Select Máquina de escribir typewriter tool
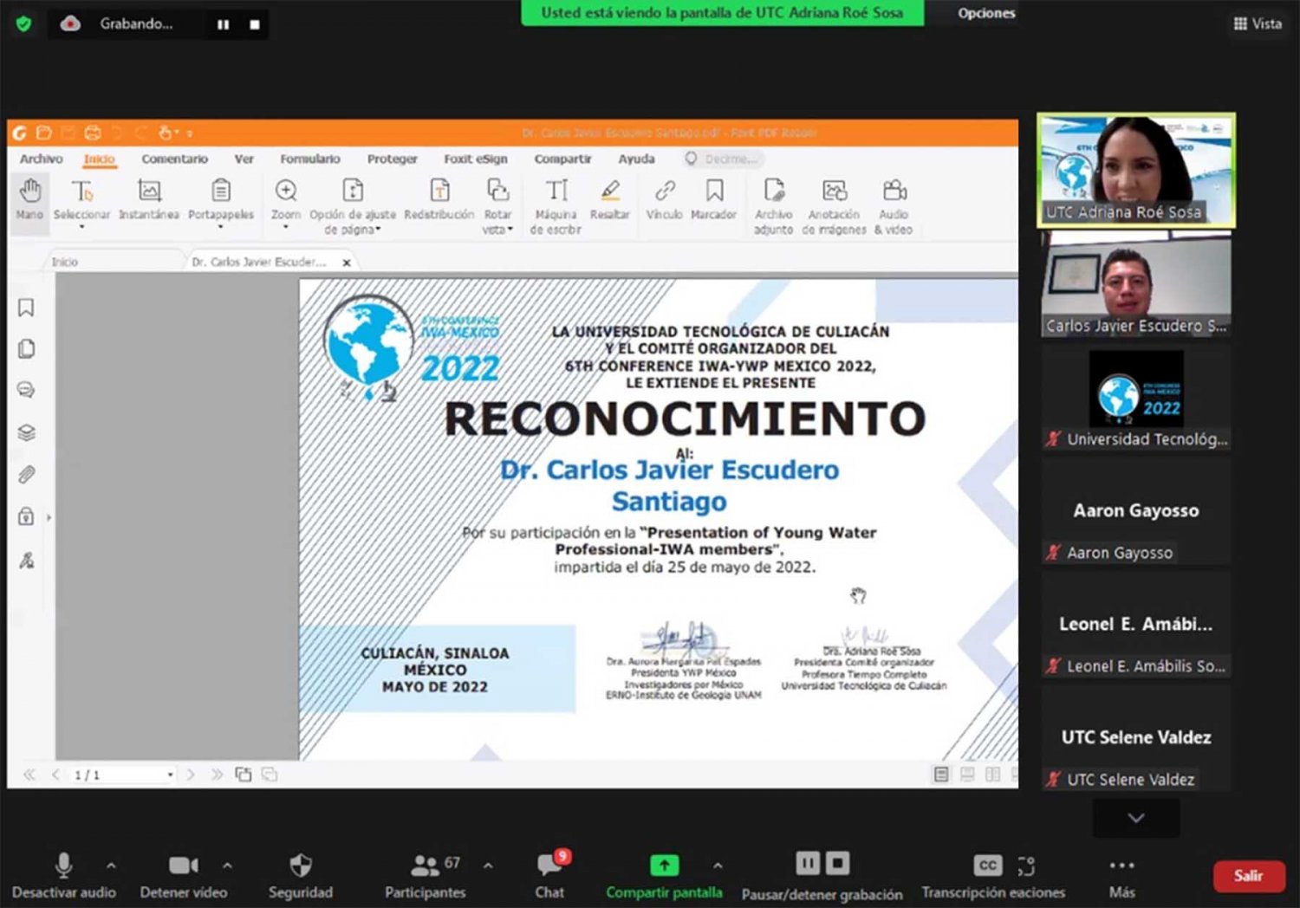Screen dimensions: 1300x908 [x=556, y=206]
